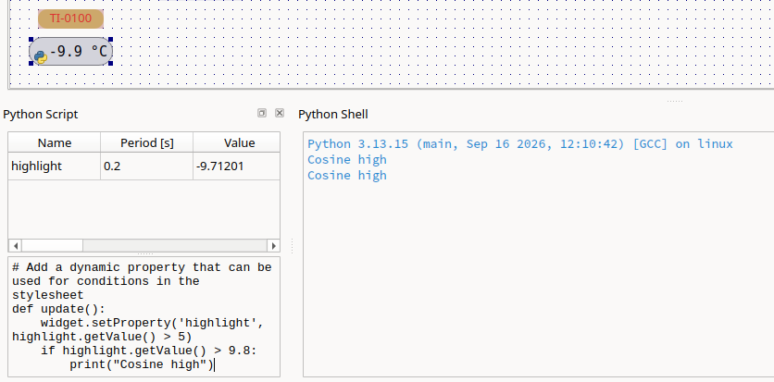774x382 pixels.
Task: Click the last Cosine high line in the shell
Action: point(347,176)
